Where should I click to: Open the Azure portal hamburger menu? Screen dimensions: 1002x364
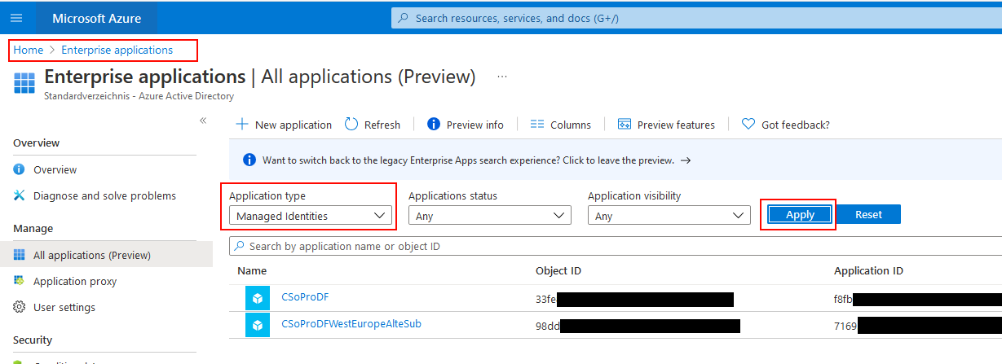(x=17, y=17)
